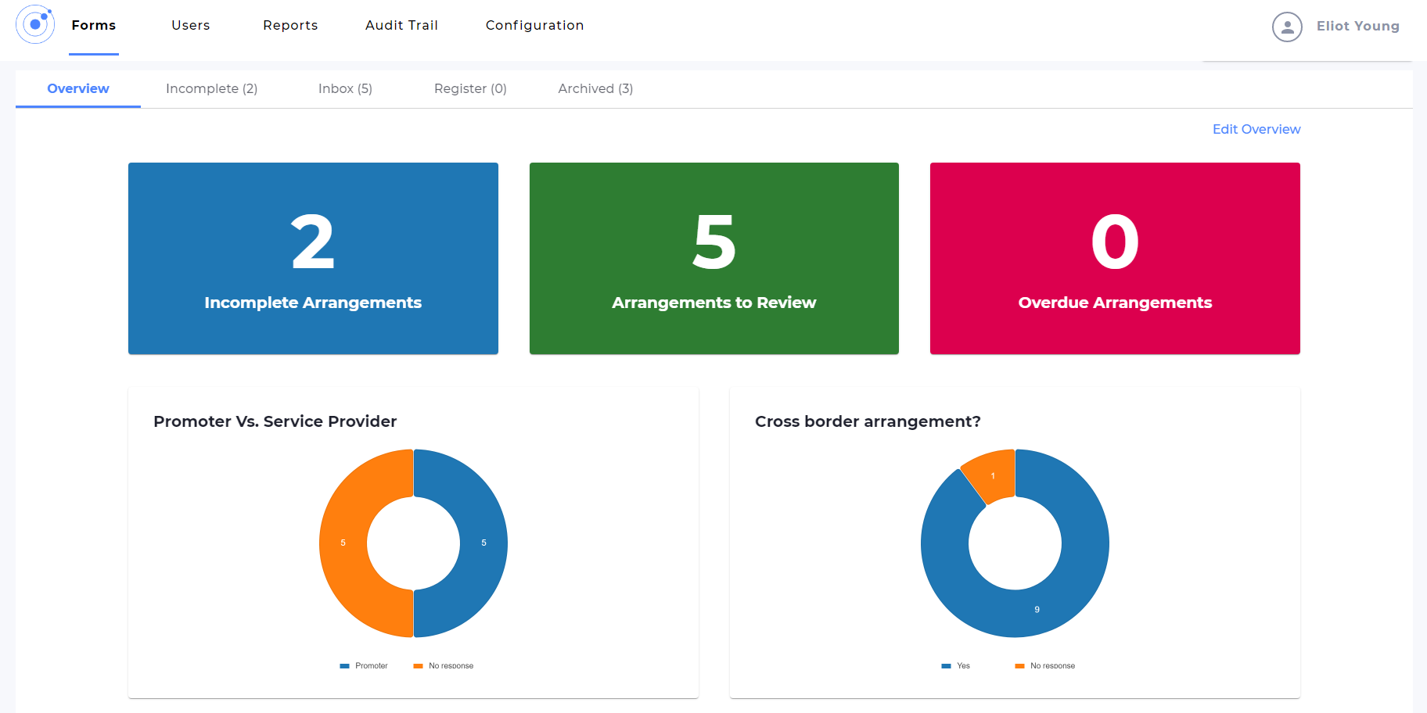This screenshot has height=713, width=1427.
Task: Toggle No response legend in Cross border chart
Action: click(1045, 666)
